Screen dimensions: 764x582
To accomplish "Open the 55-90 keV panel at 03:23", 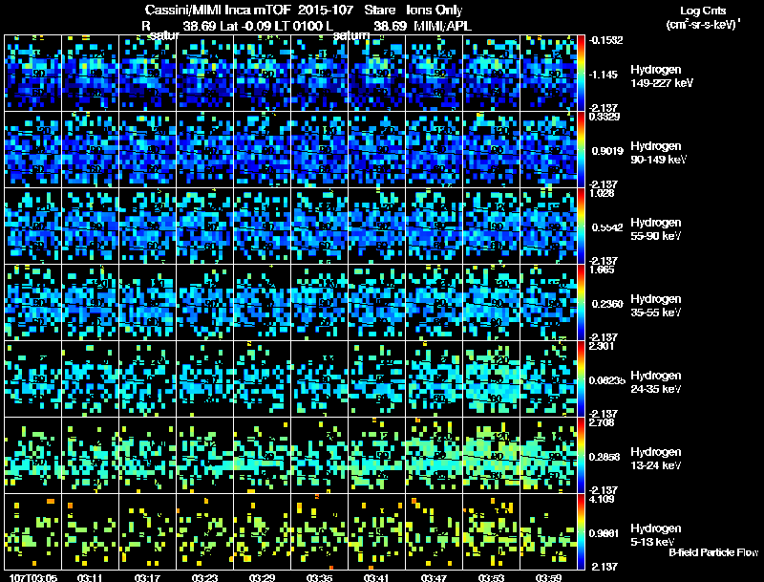I will click(204, 226).
